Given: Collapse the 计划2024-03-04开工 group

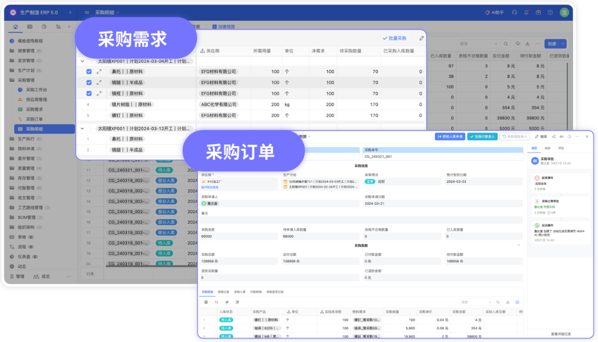Looking at the screenshot, I should (x=83, y=61).
